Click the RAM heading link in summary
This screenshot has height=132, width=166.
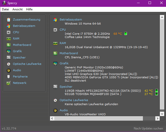coord(63,43)
